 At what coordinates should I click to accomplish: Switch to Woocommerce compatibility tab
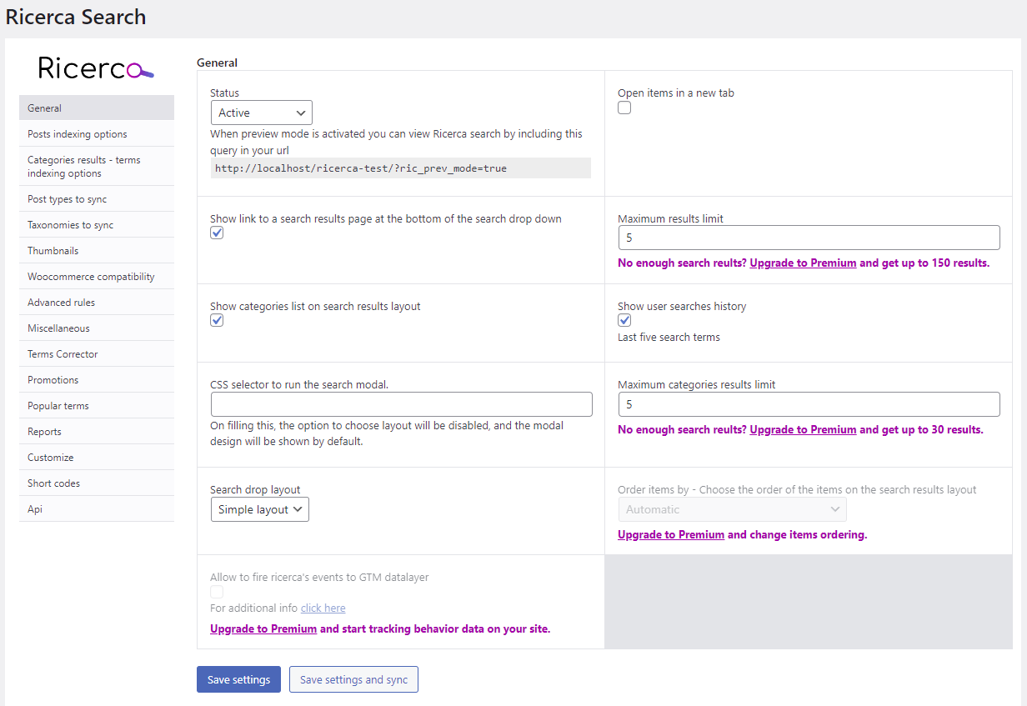(x=91, y=277)
